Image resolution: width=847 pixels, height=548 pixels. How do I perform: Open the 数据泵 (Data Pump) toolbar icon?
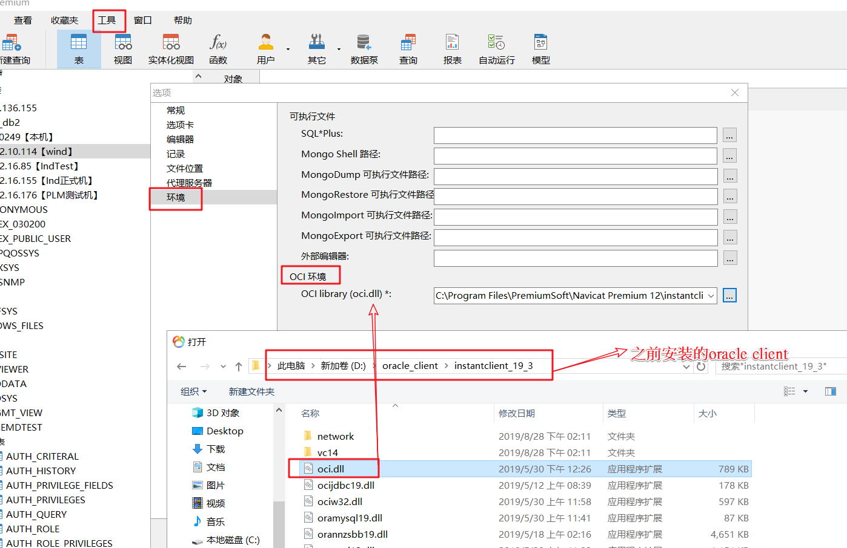364,49
